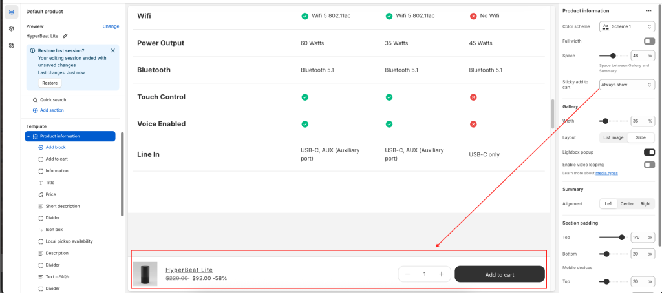The image size is (662, 293).
Task: Click the plus icon to increase quantity
Action: click(442, 274)
